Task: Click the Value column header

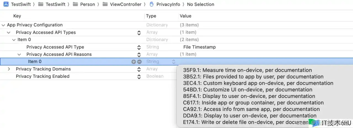Action: (186, 16)
